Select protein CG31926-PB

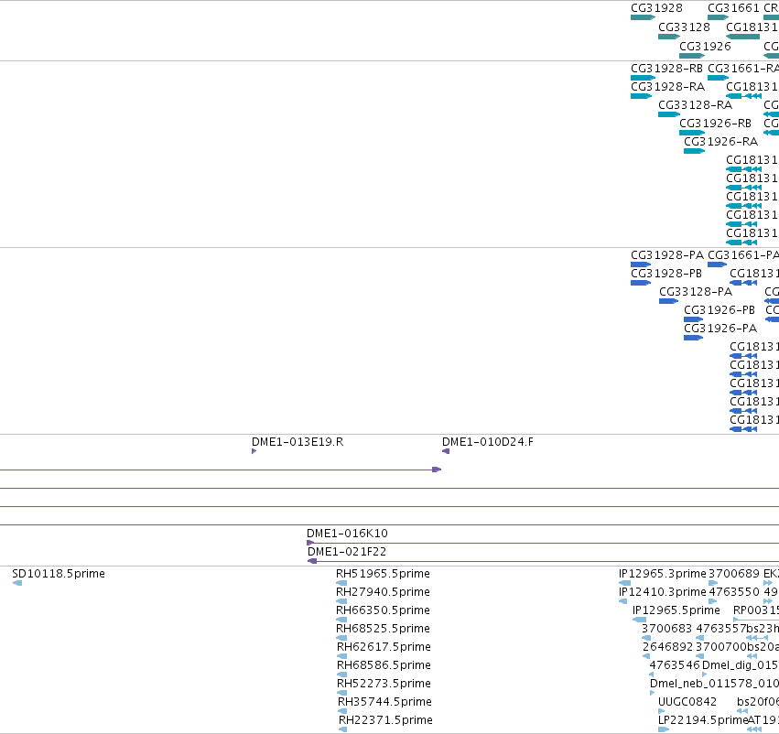pyautogui.click(x=693, y=319)
